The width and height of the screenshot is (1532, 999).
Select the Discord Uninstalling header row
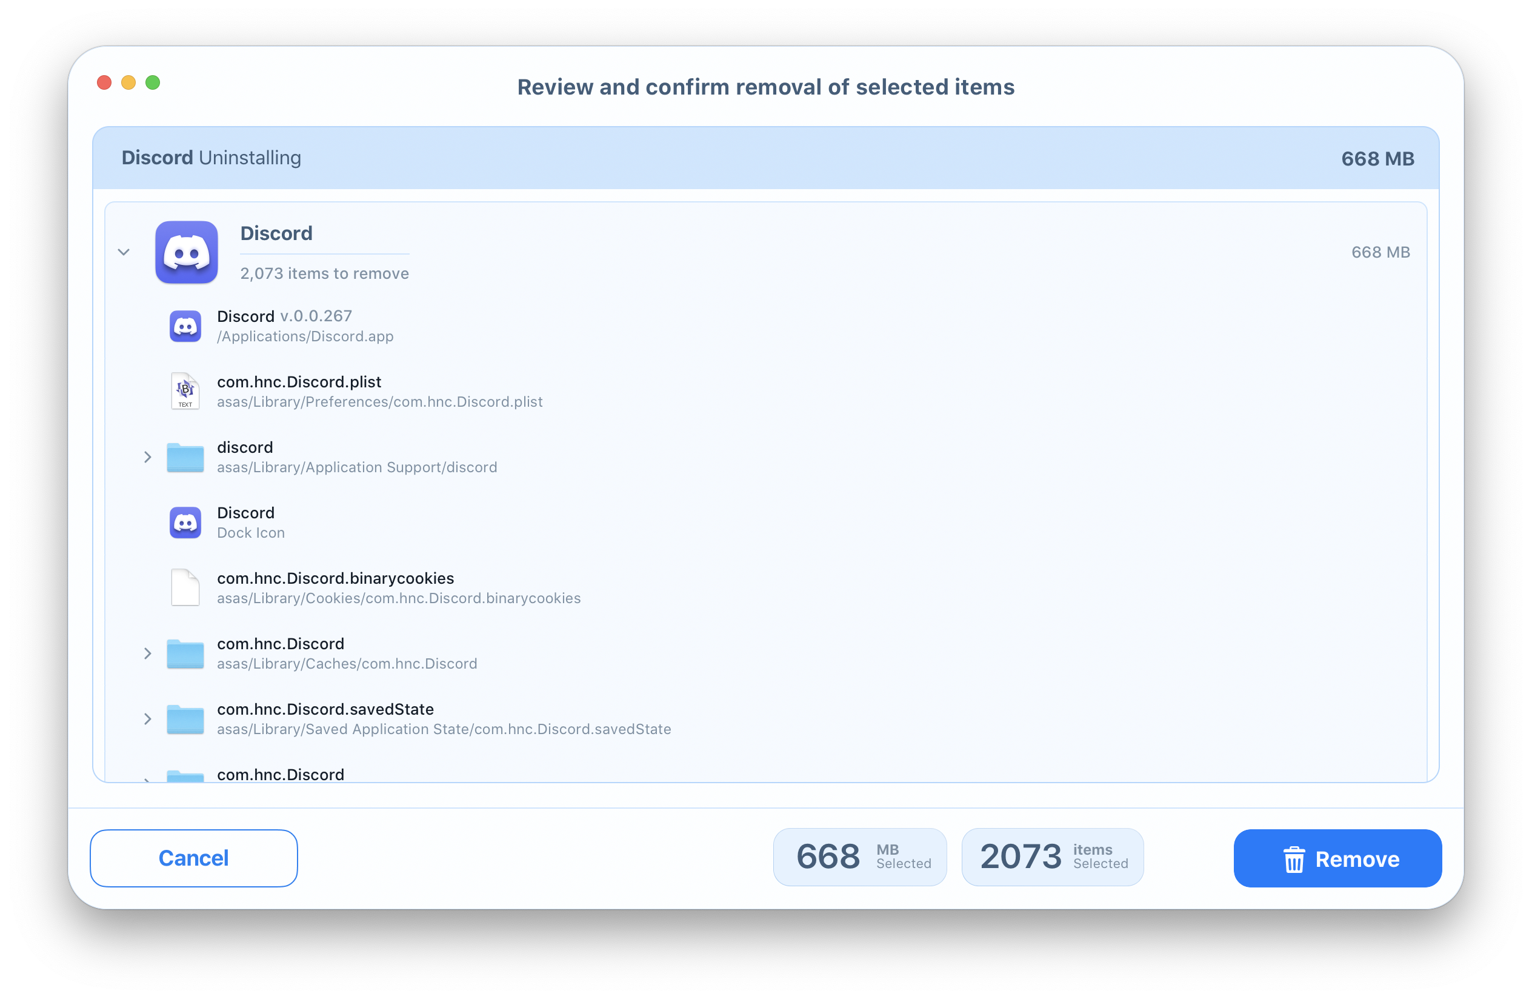(766, 156)
